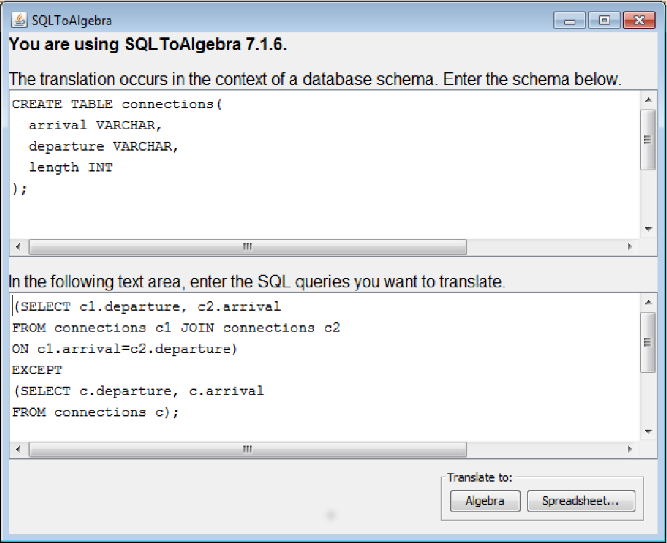
Task: Click the schema area's scroll right arrow
Action: (630, 247)
